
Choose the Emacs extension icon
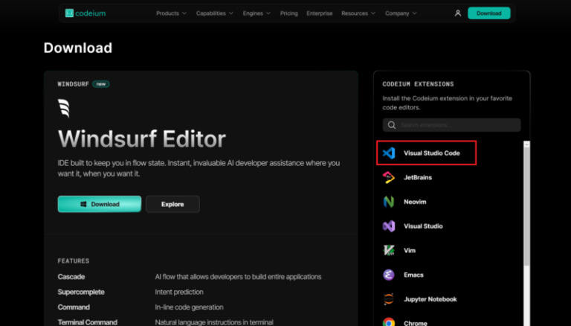tap(388, 275)
